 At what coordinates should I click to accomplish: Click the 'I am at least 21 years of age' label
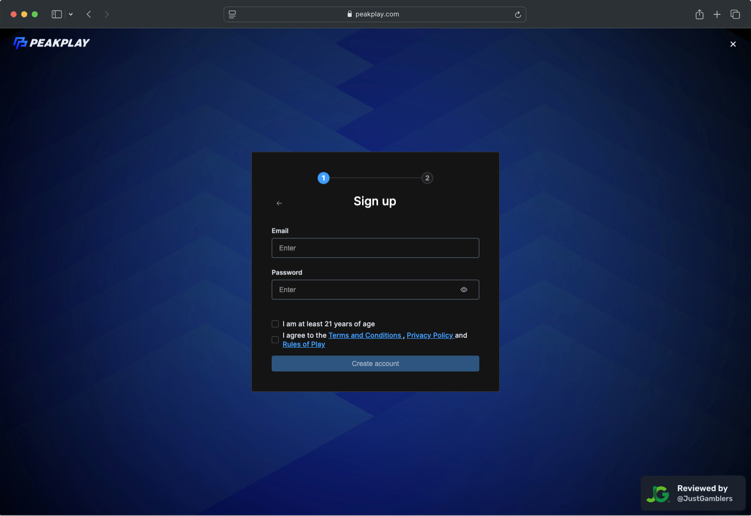[329, 324]
